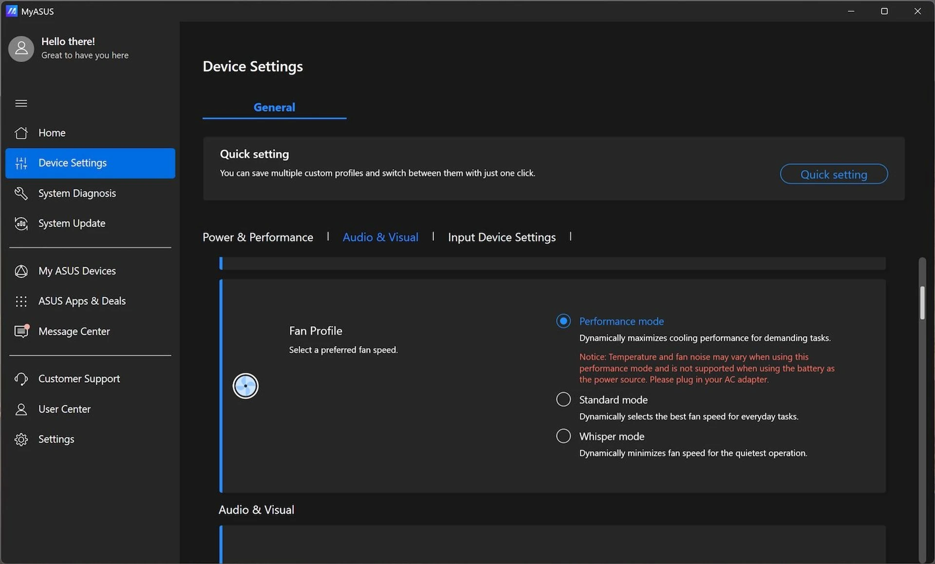Click the System Diagnosis wrench icon
Viewport: 935px width, 564px height.
click(x=21, y=193)
